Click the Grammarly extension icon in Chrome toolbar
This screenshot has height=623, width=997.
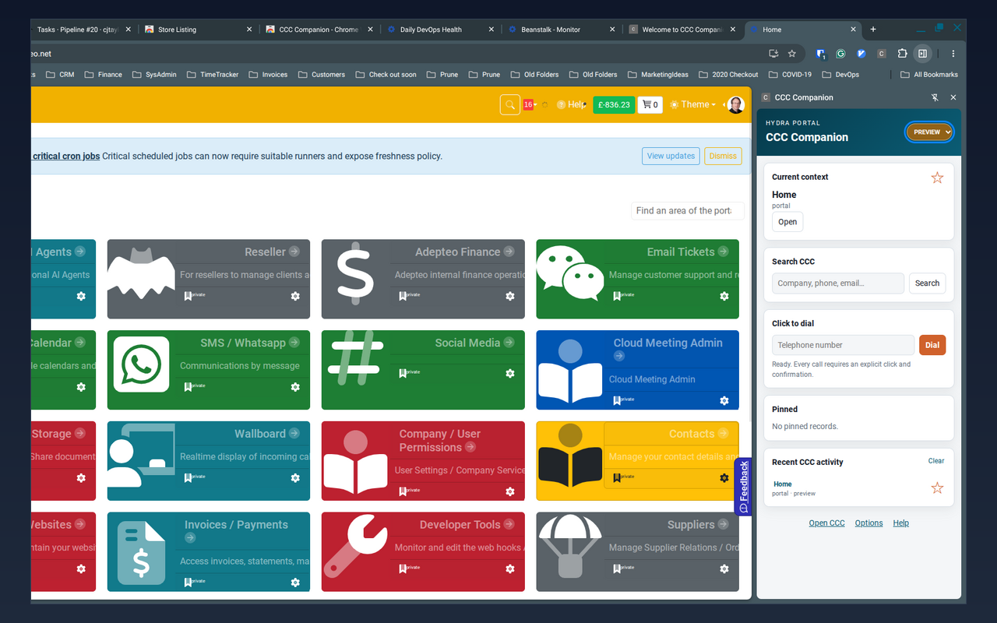(840, 54)
